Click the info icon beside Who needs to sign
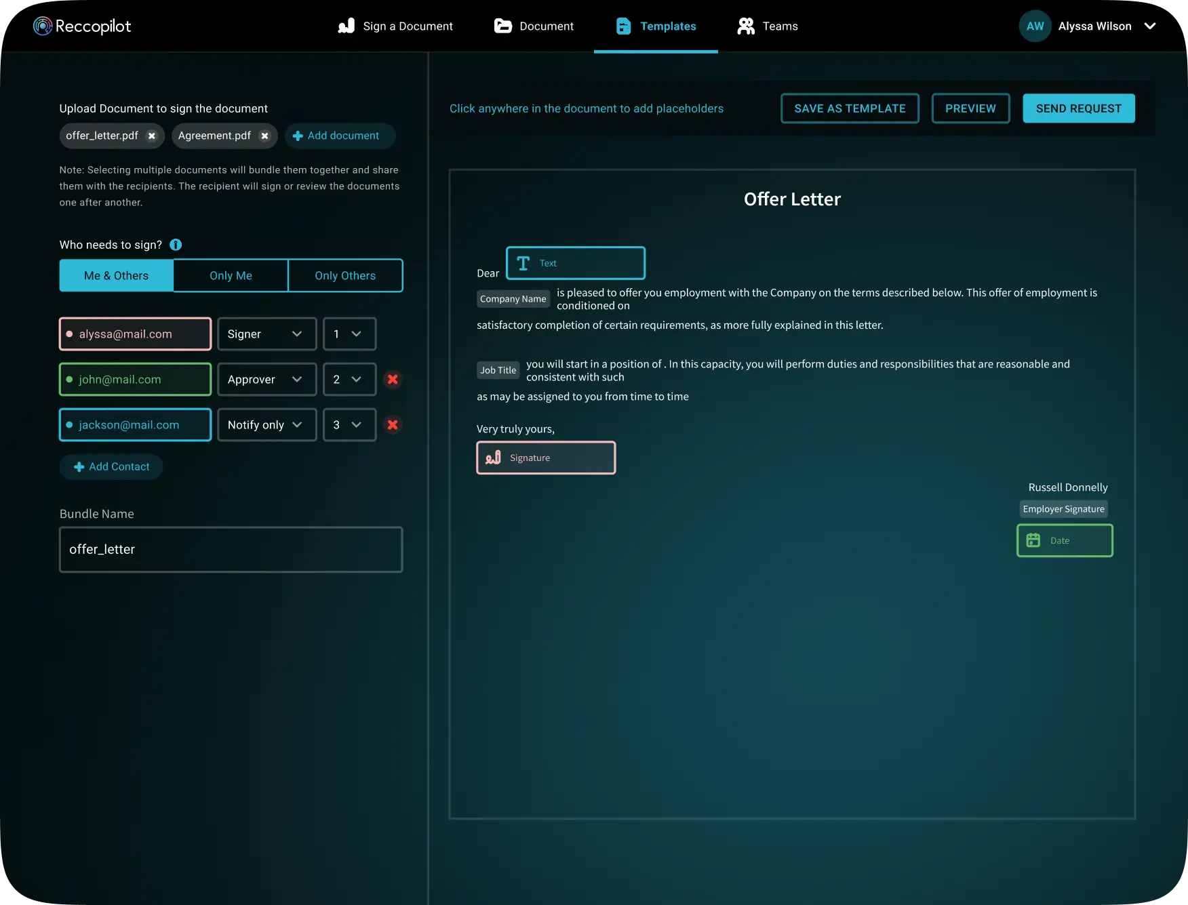1188x905 pixels. (x=176, y=245)
